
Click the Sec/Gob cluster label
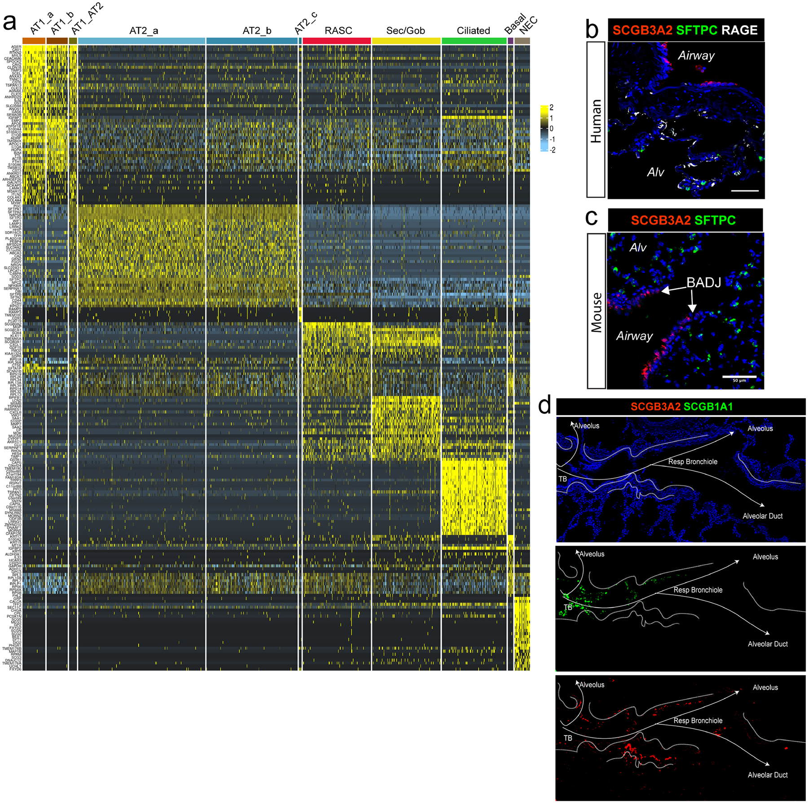[406, 31]
